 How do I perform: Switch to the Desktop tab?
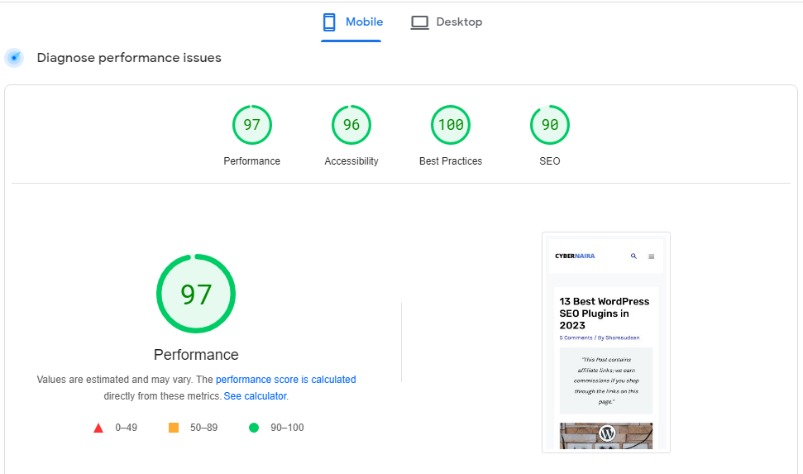446,22
